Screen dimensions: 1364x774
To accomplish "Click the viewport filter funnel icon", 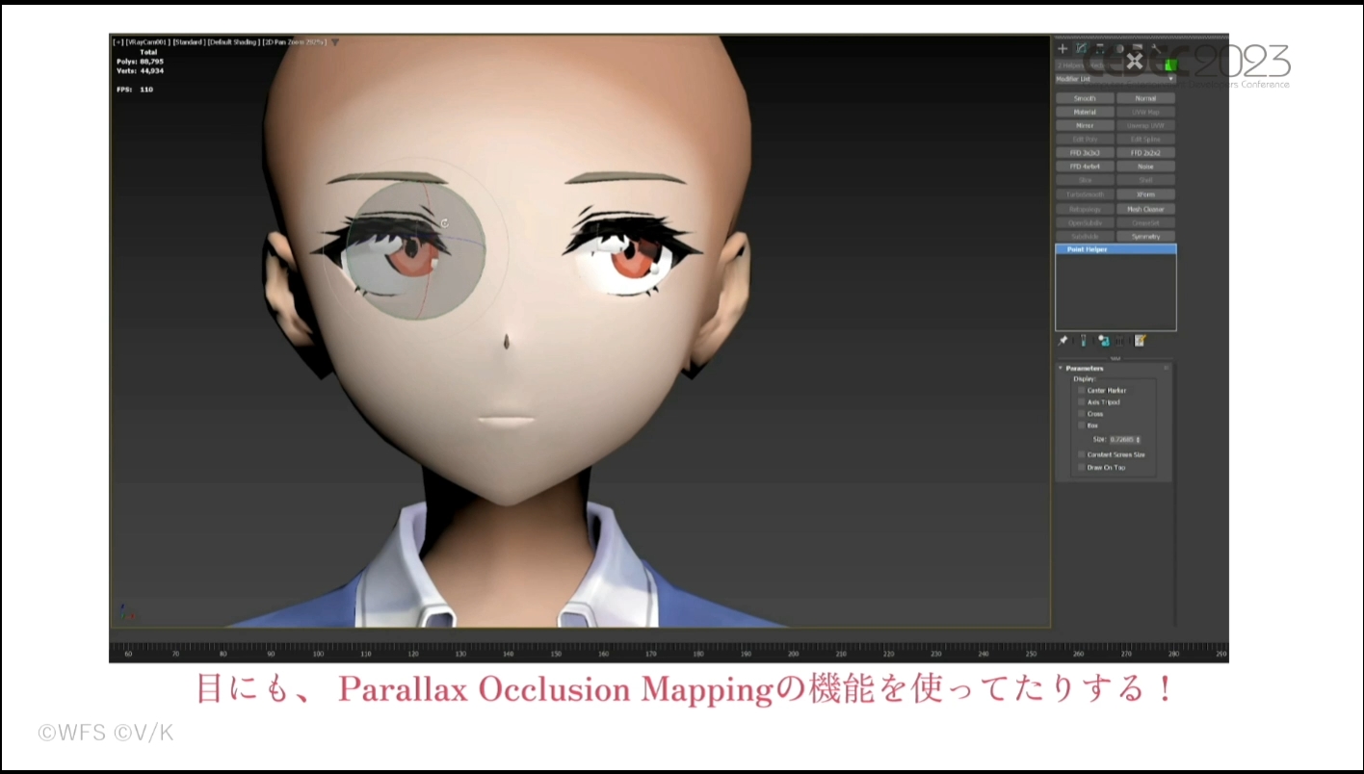I will tap(334, 42).
